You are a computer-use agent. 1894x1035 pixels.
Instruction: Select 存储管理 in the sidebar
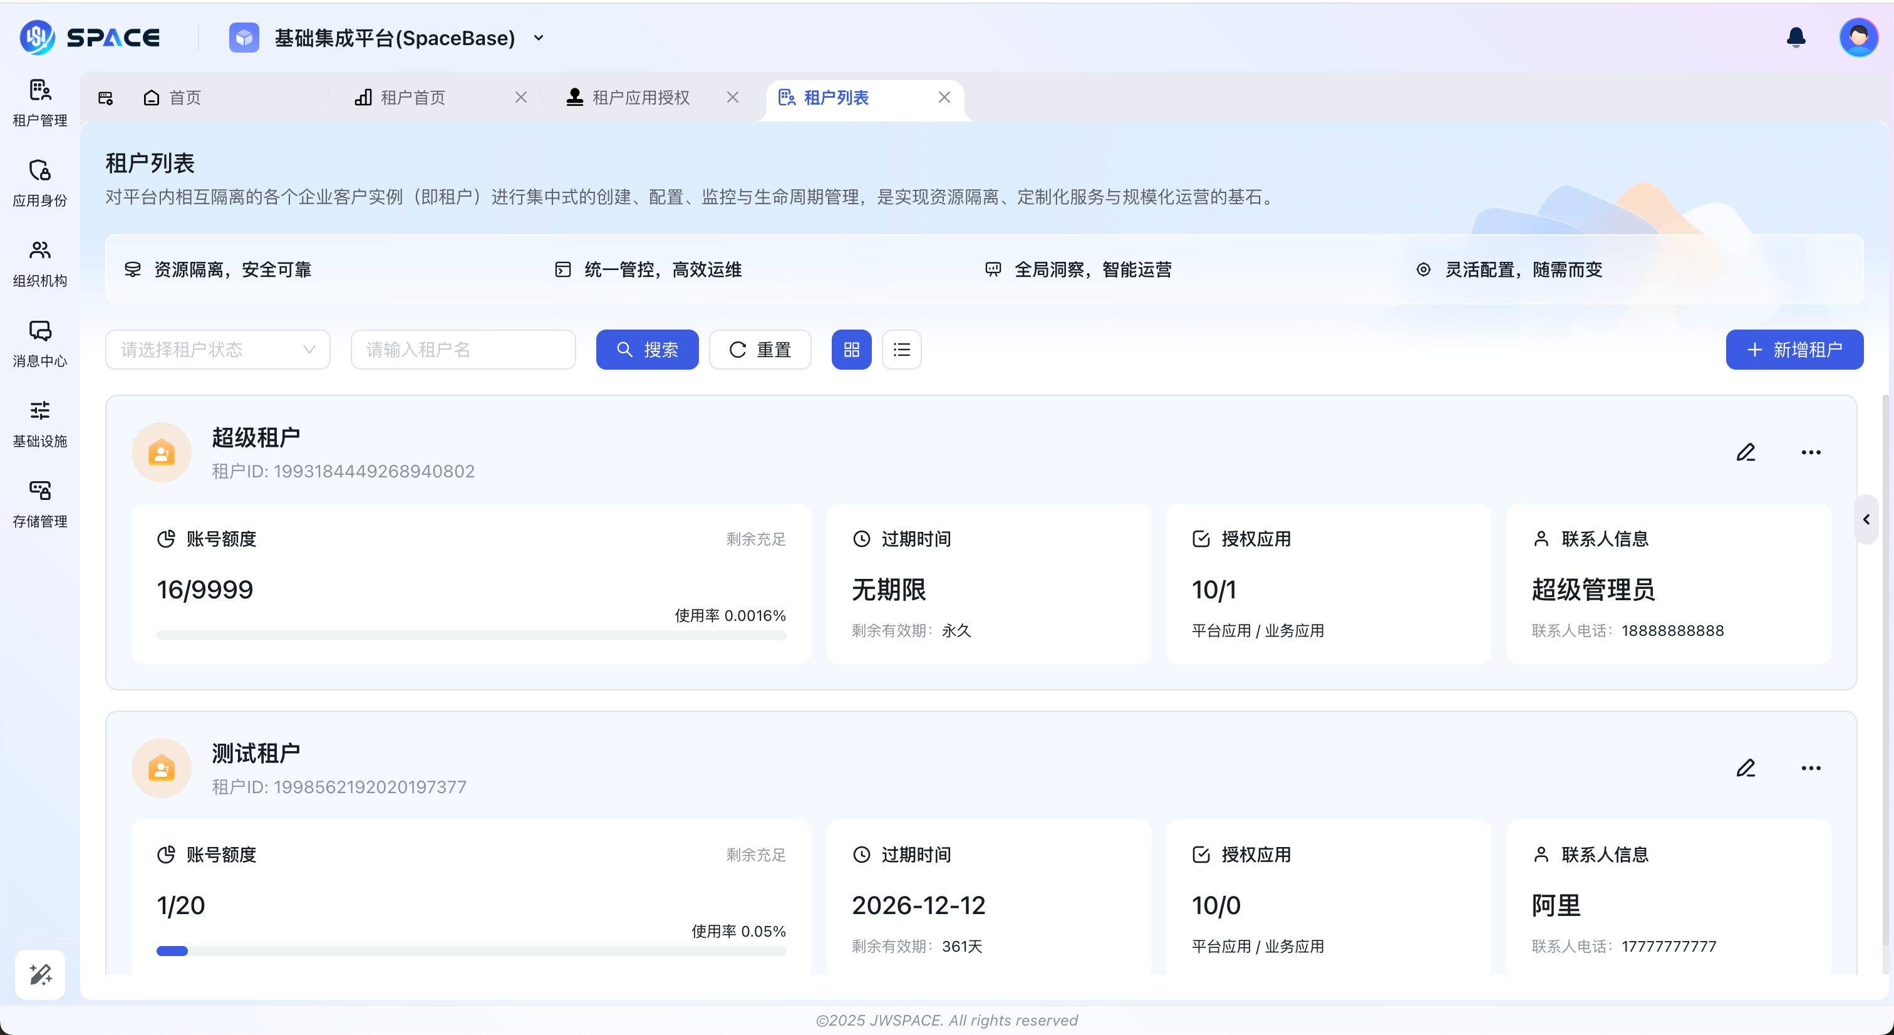(x=39, y=503)
